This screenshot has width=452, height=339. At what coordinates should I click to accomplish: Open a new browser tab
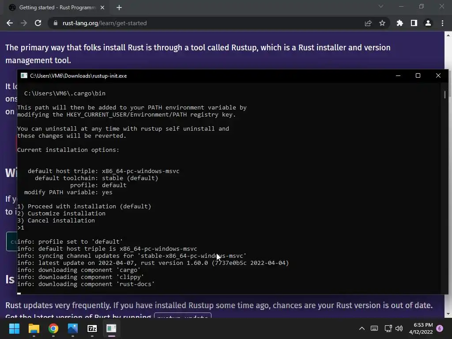coord(119,8)
